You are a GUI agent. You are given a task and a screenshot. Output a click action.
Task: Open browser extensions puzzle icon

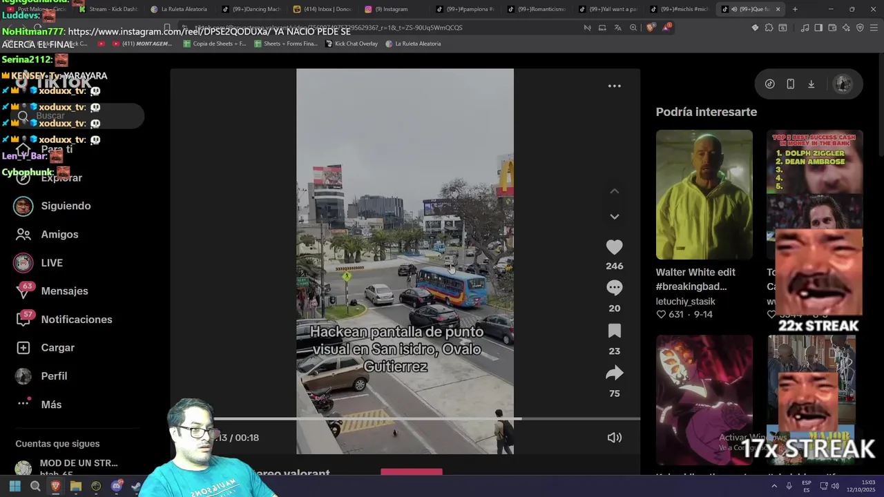769,28
